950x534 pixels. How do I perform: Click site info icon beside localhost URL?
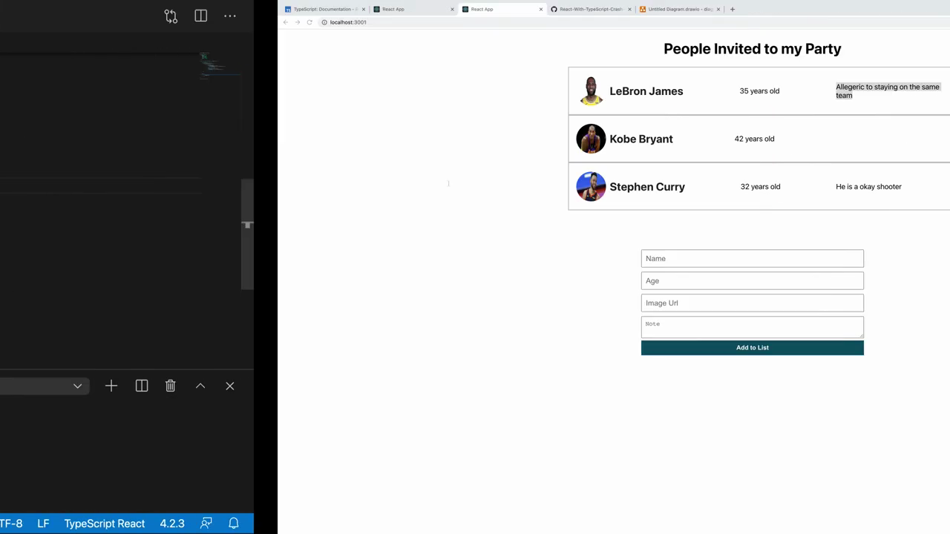pyautogui.click(x=324, y=22)
